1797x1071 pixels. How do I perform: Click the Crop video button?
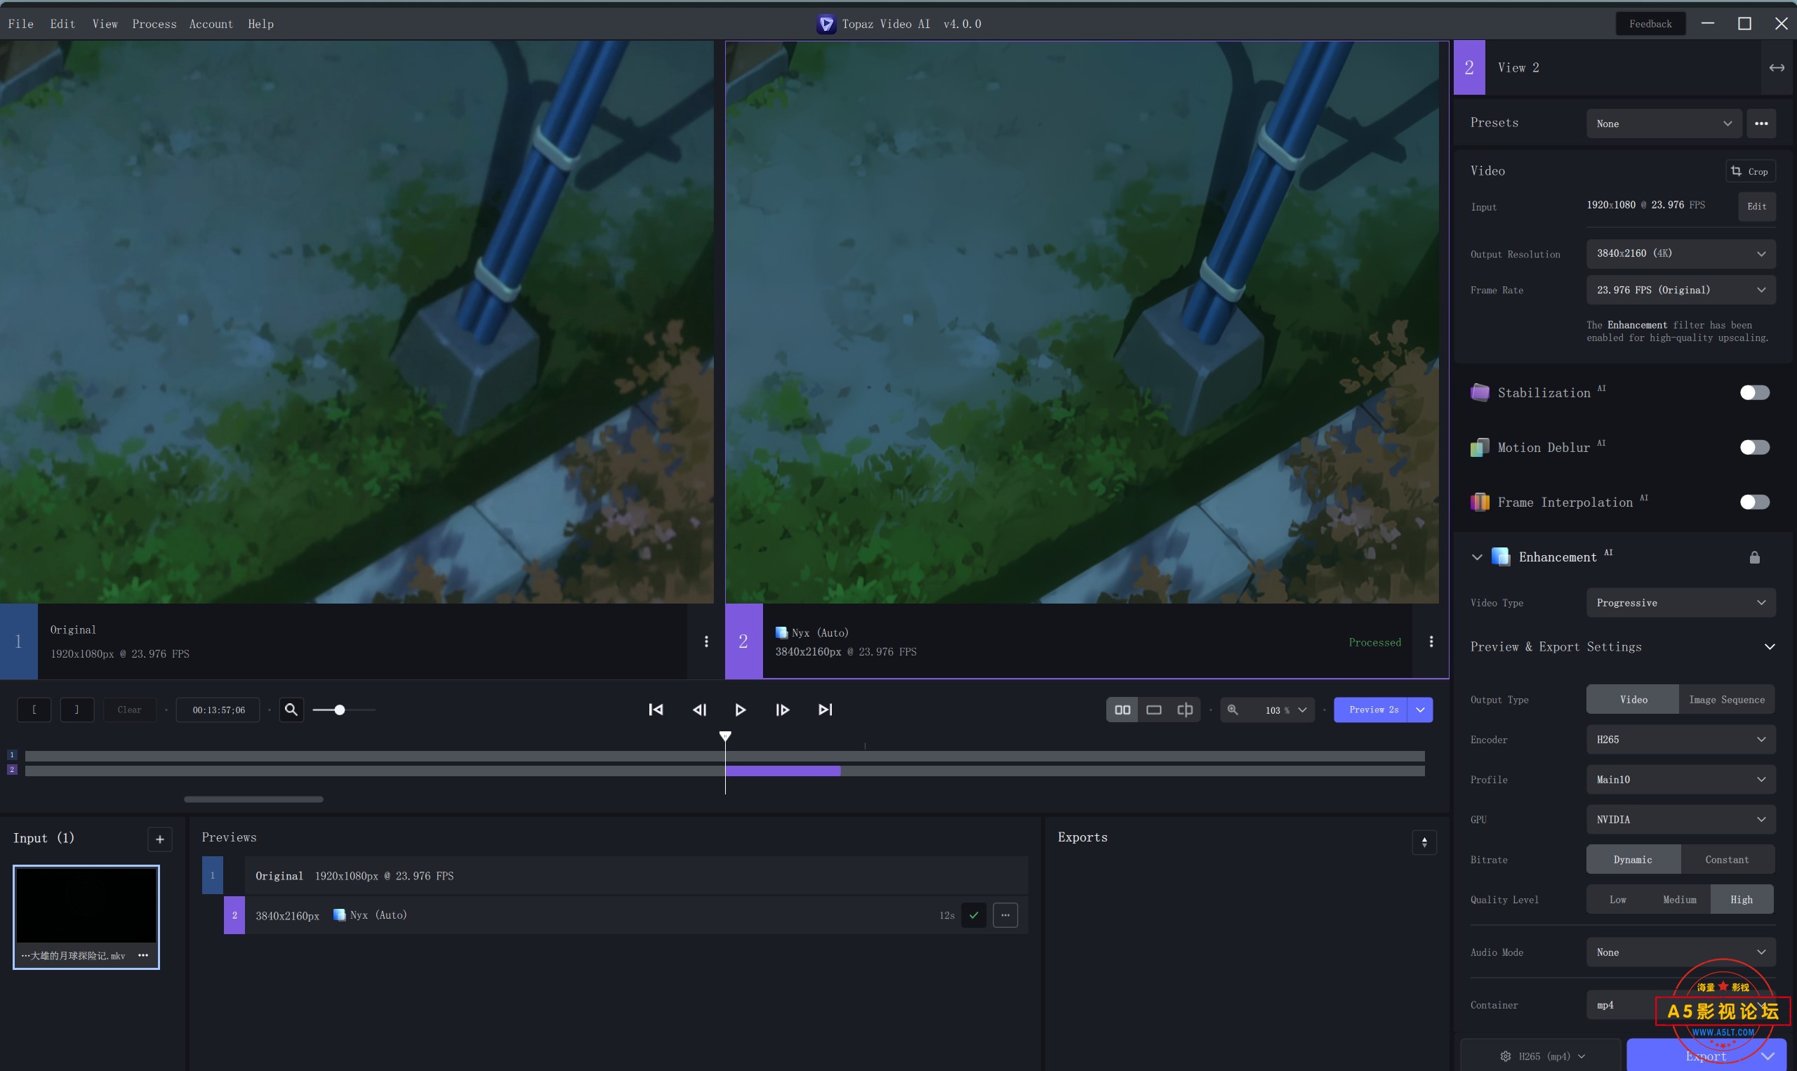click(x=1750, y=171)
